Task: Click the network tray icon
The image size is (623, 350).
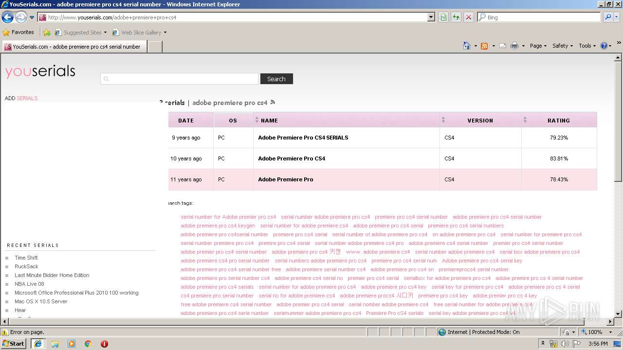Action: click(553, 344)
